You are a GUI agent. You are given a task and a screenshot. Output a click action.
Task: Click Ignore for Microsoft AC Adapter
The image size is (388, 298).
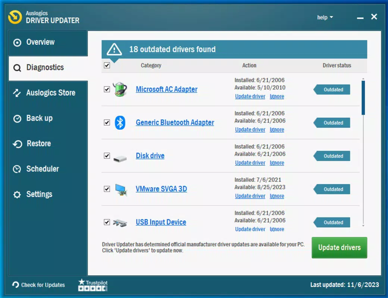coord(277,96)
